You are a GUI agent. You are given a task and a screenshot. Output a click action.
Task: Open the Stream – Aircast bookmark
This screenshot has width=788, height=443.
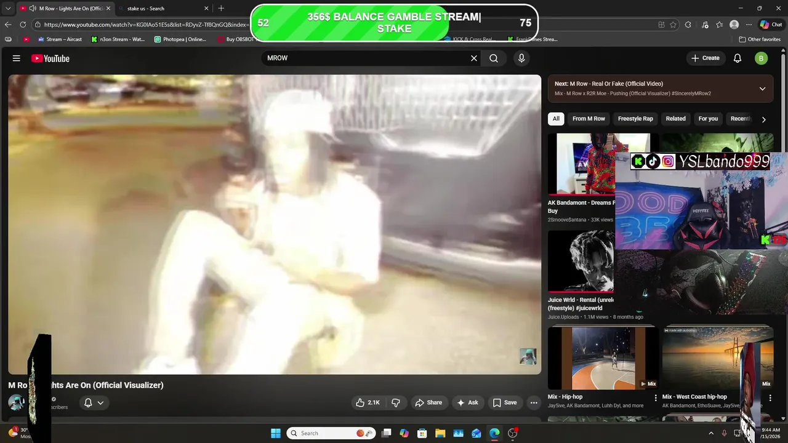[60, 39]
